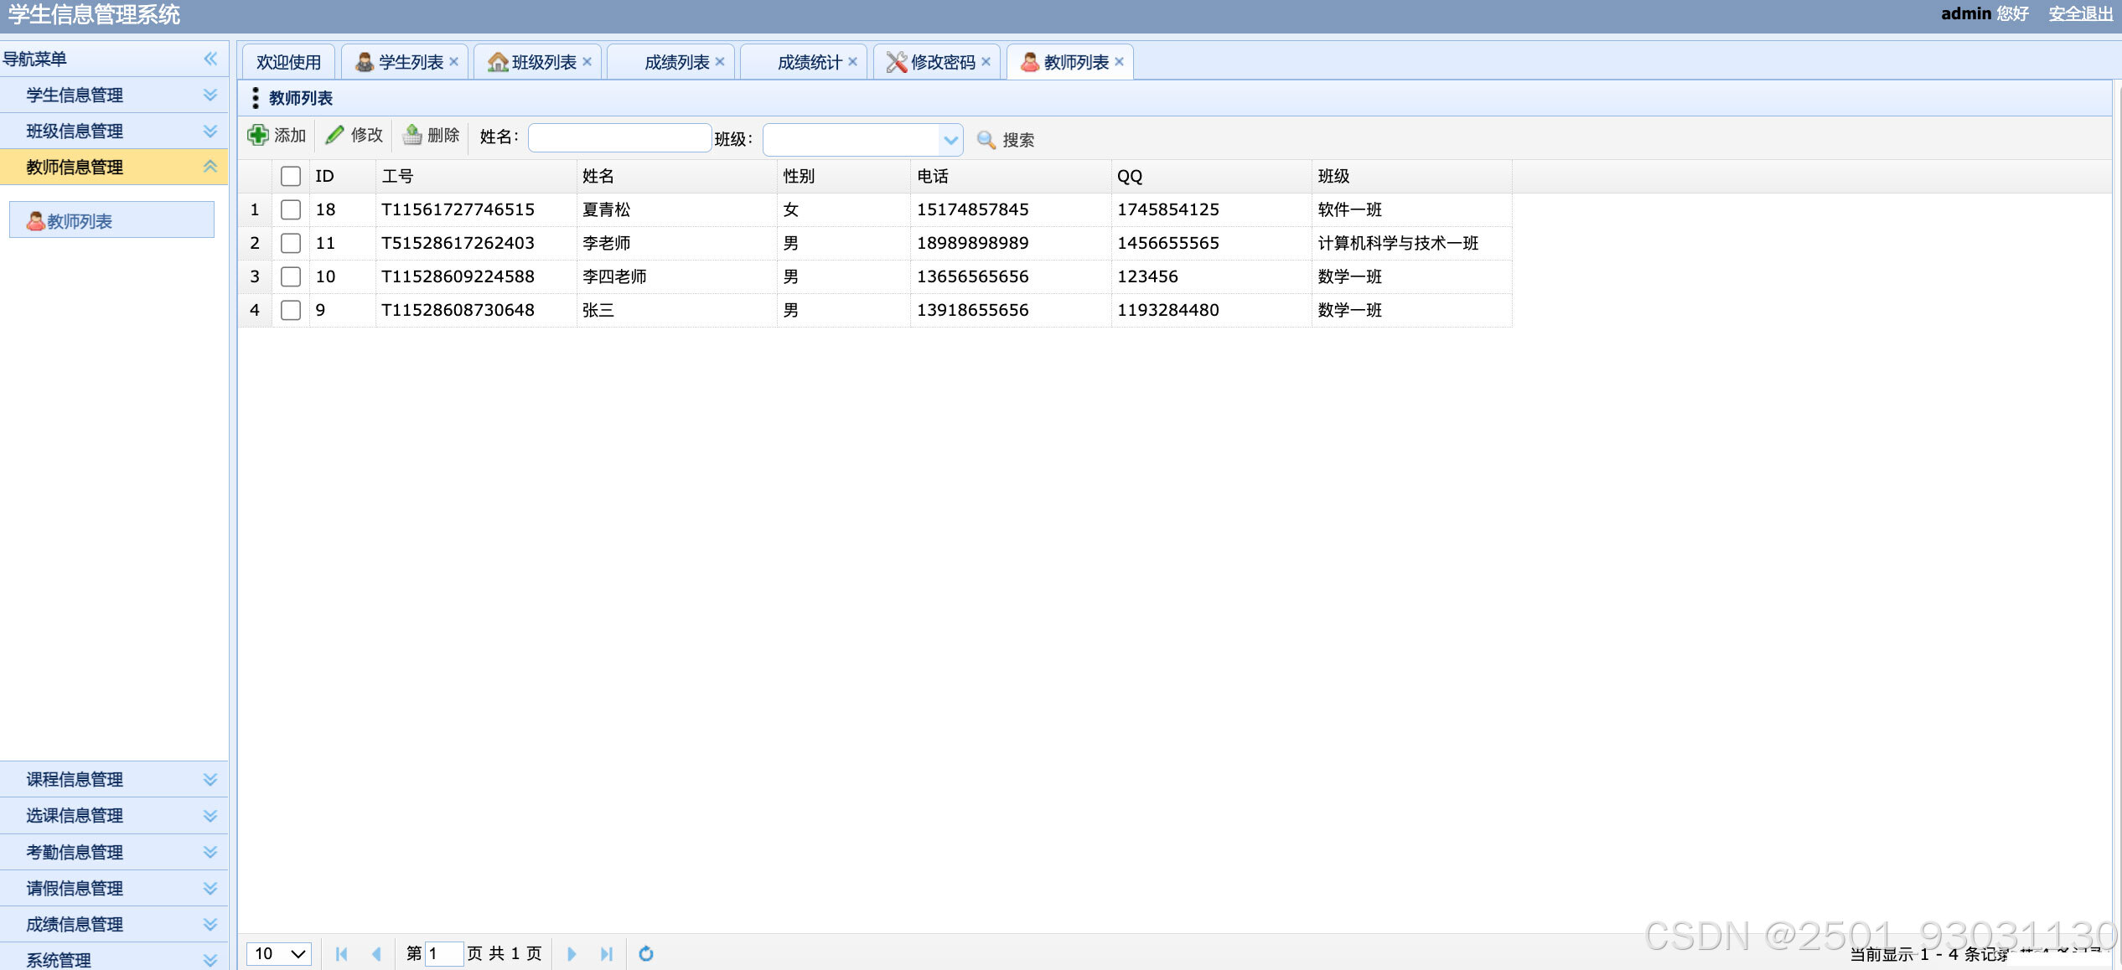Check the row for 张三
The width and height of the screenshot is (2122, 970).
[x=291, y=310]
